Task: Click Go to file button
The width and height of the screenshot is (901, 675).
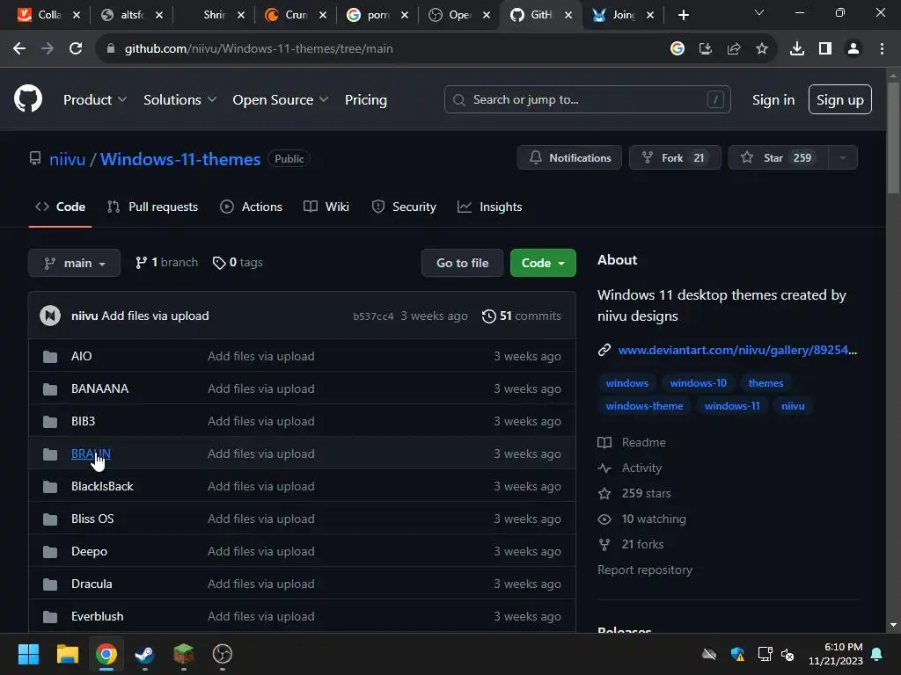Action: 462,263
